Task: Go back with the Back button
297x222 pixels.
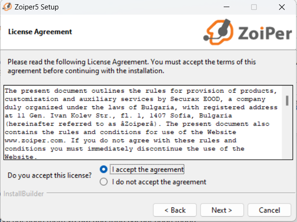Action: pyautogui.click(x=175, y=210)
